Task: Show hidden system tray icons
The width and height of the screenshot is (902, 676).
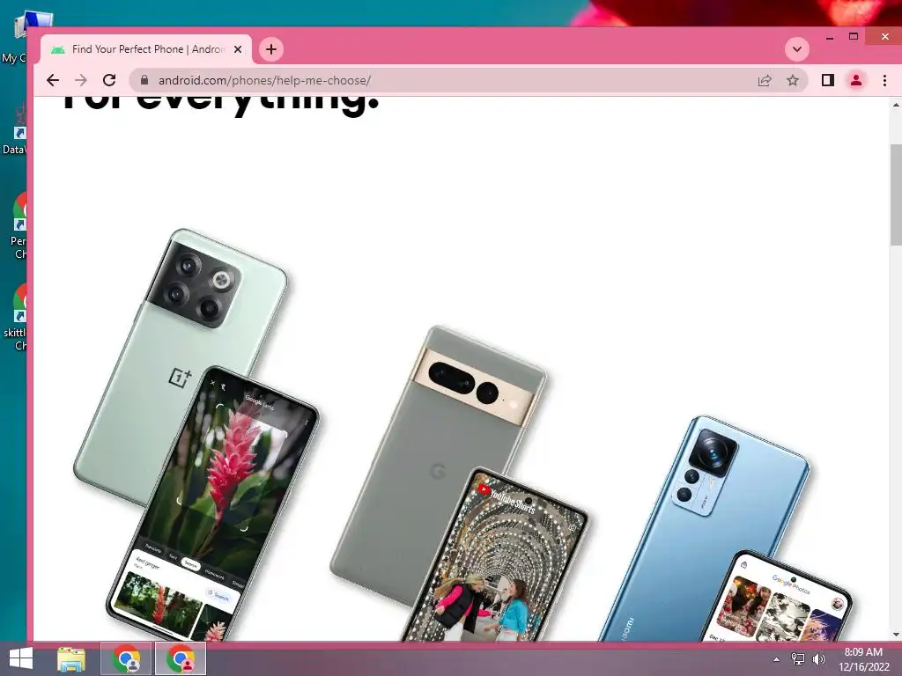Action: [x=777, y=659]
